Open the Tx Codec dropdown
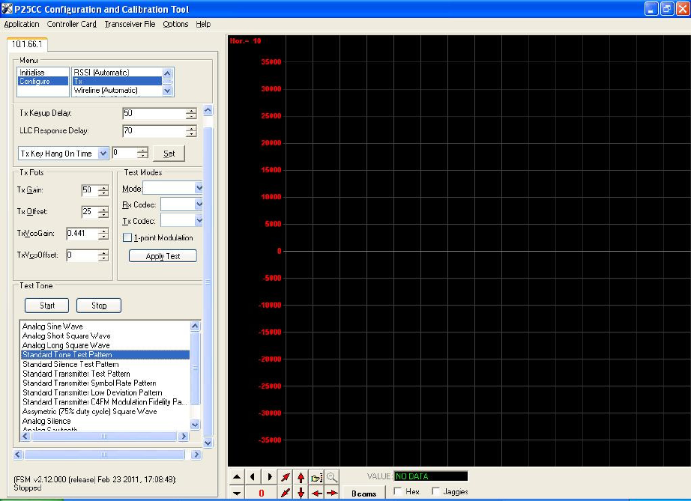The height and width of the screenshot is (501, 691). tap(199, 221)
